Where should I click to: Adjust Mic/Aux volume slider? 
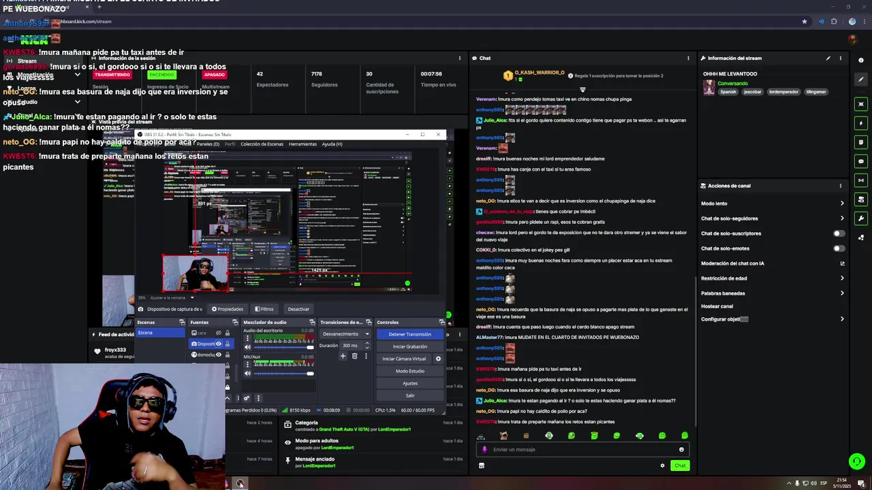pos(283,373)
